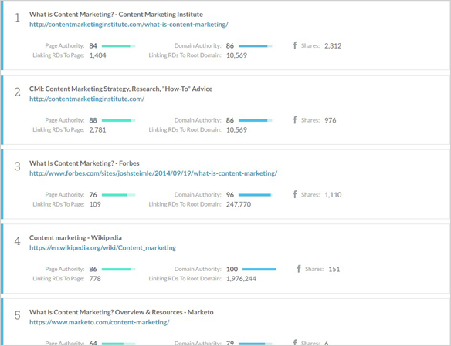Open the marketo.com content-marketing URL
Viewport: 451px width, 346px height.
coord(100,322)
